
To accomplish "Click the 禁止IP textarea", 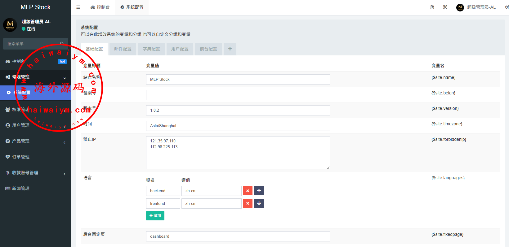I will (238, 153).
